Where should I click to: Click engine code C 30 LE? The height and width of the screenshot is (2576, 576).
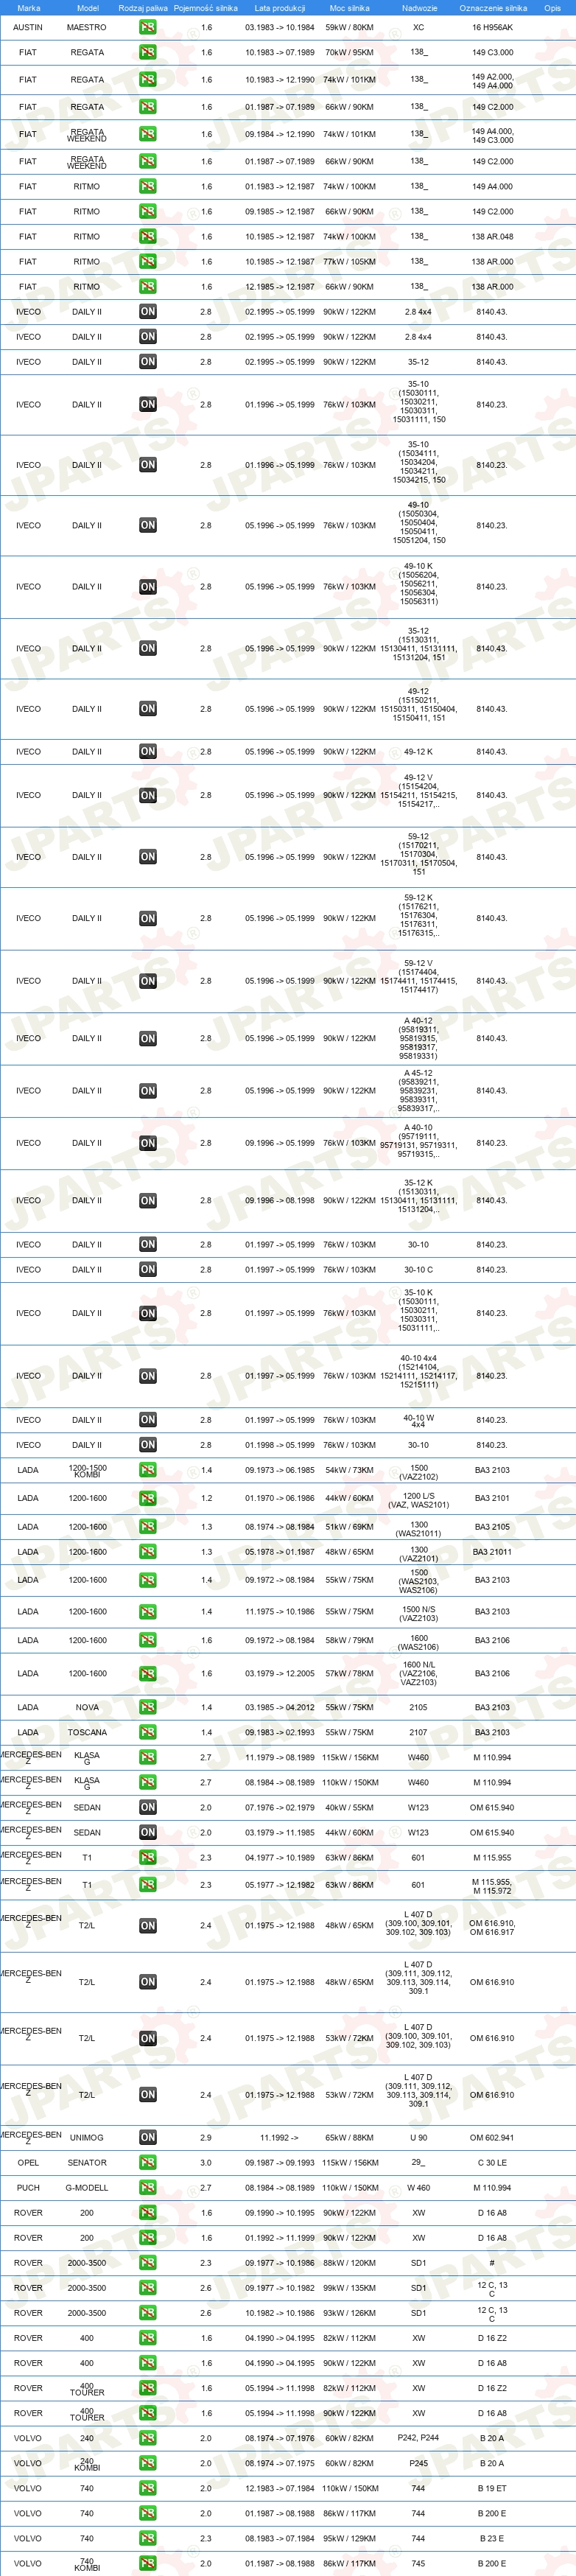click(492, 2163)
